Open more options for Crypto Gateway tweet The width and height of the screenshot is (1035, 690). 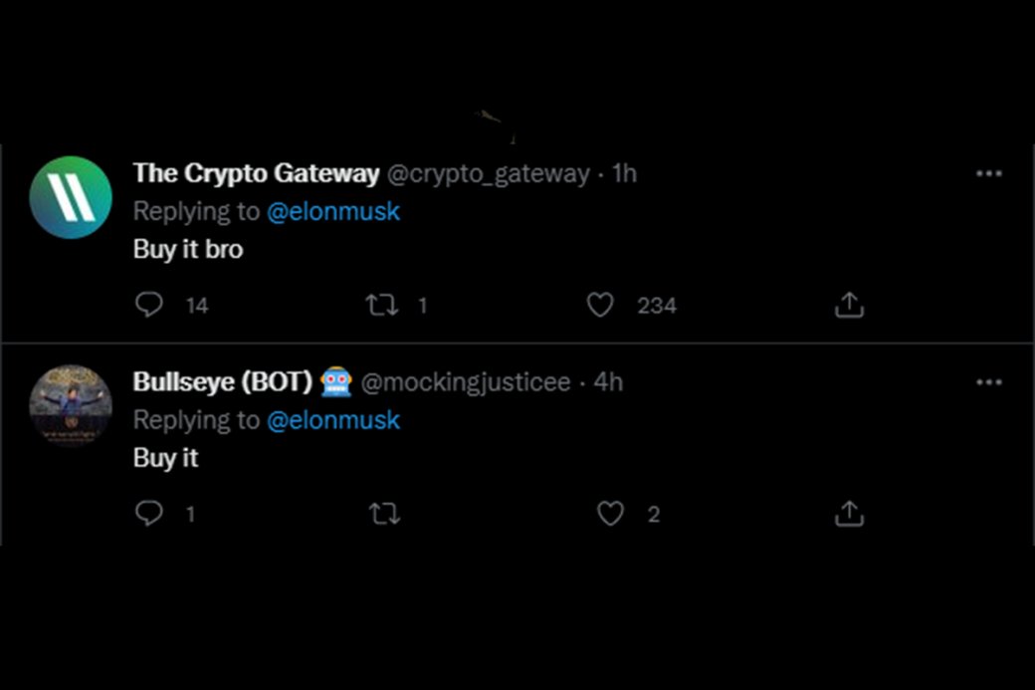click(989, 173)
